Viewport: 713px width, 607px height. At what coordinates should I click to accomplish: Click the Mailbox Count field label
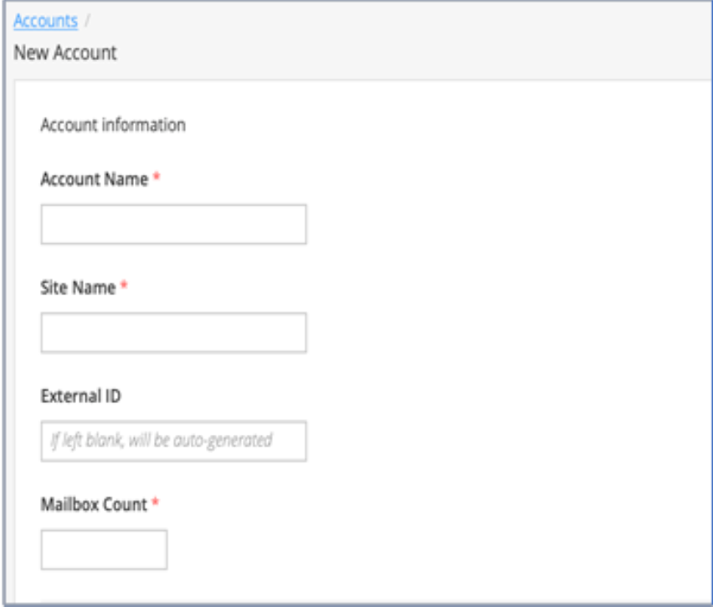(94, 504)
